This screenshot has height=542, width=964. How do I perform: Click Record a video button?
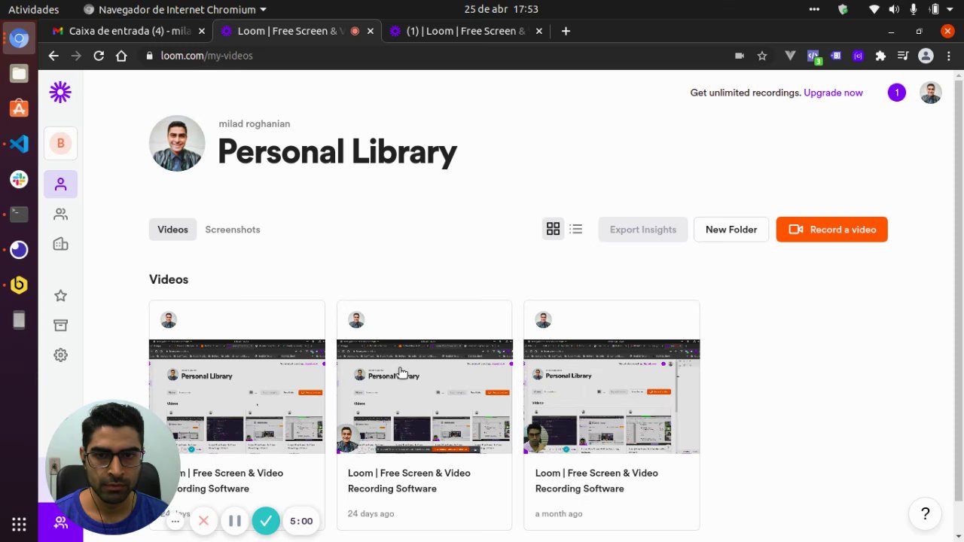click(x=832, y=230)
